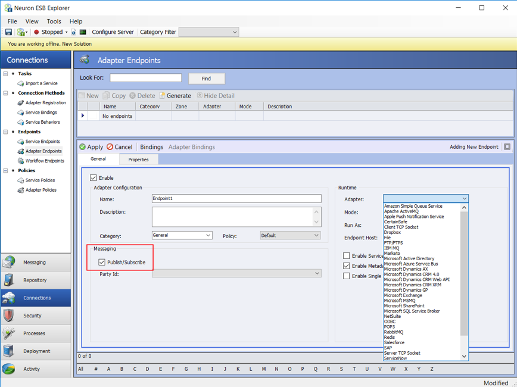Select Workflow Endpoints in tree

pos(45,161)
